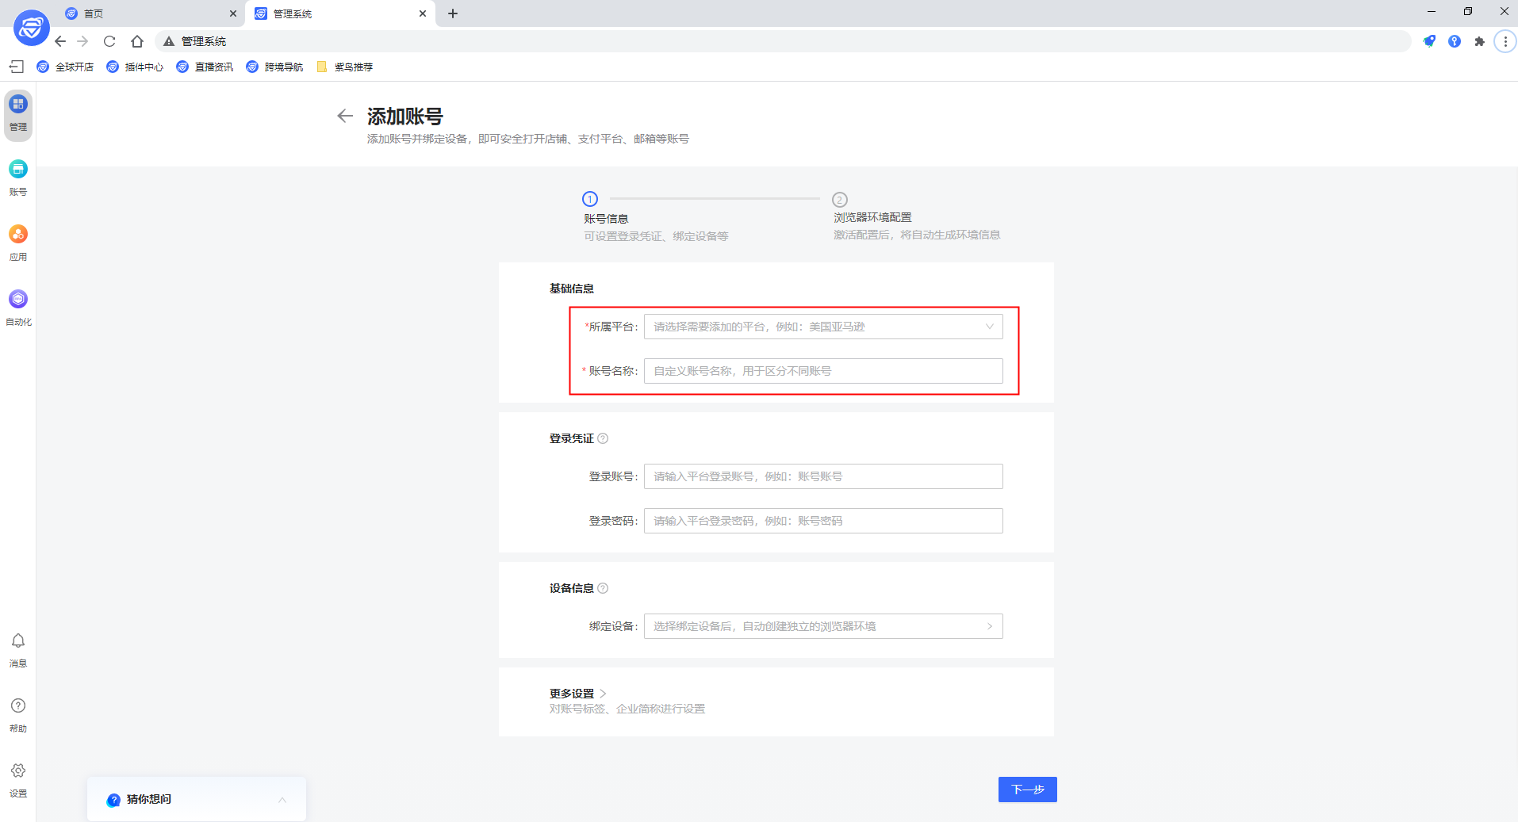This screenshot has width=1518, height=822.
Task: Click the exit icon at top left
Action: click(16, 67)
